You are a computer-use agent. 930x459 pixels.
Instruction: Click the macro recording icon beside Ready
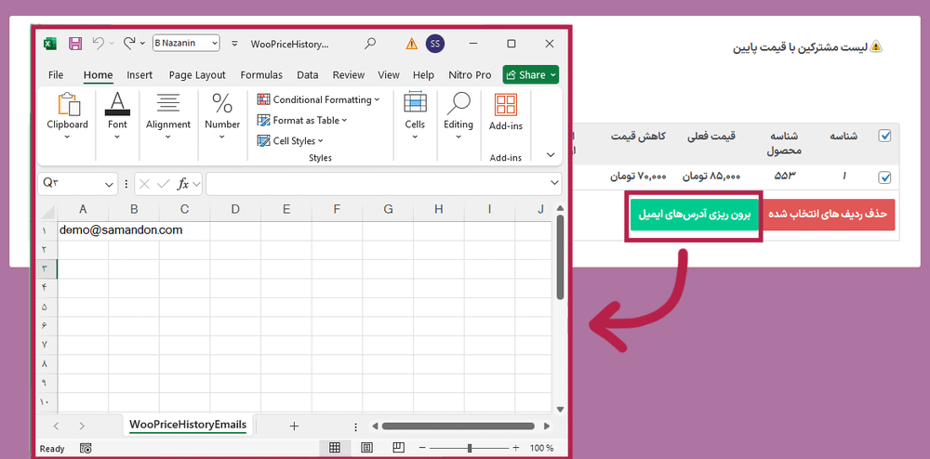[86, 449]
